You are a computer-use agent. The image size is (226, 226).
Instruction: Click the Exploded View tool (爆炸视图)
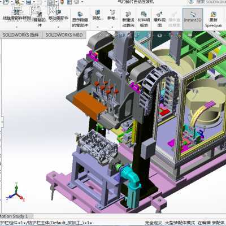click(x=159, y=19)
